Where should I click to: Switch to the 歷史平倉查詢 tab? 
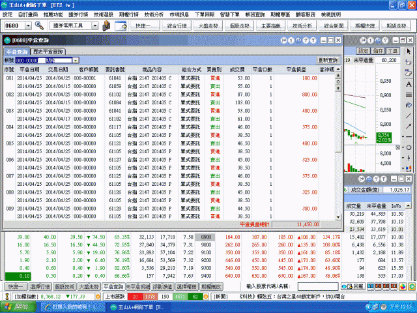click(48, 51)
